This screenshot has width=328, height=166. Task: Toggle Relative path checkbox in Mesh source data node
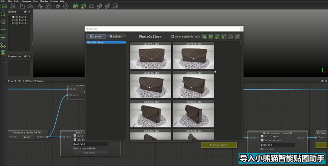(x=262, y=141)
